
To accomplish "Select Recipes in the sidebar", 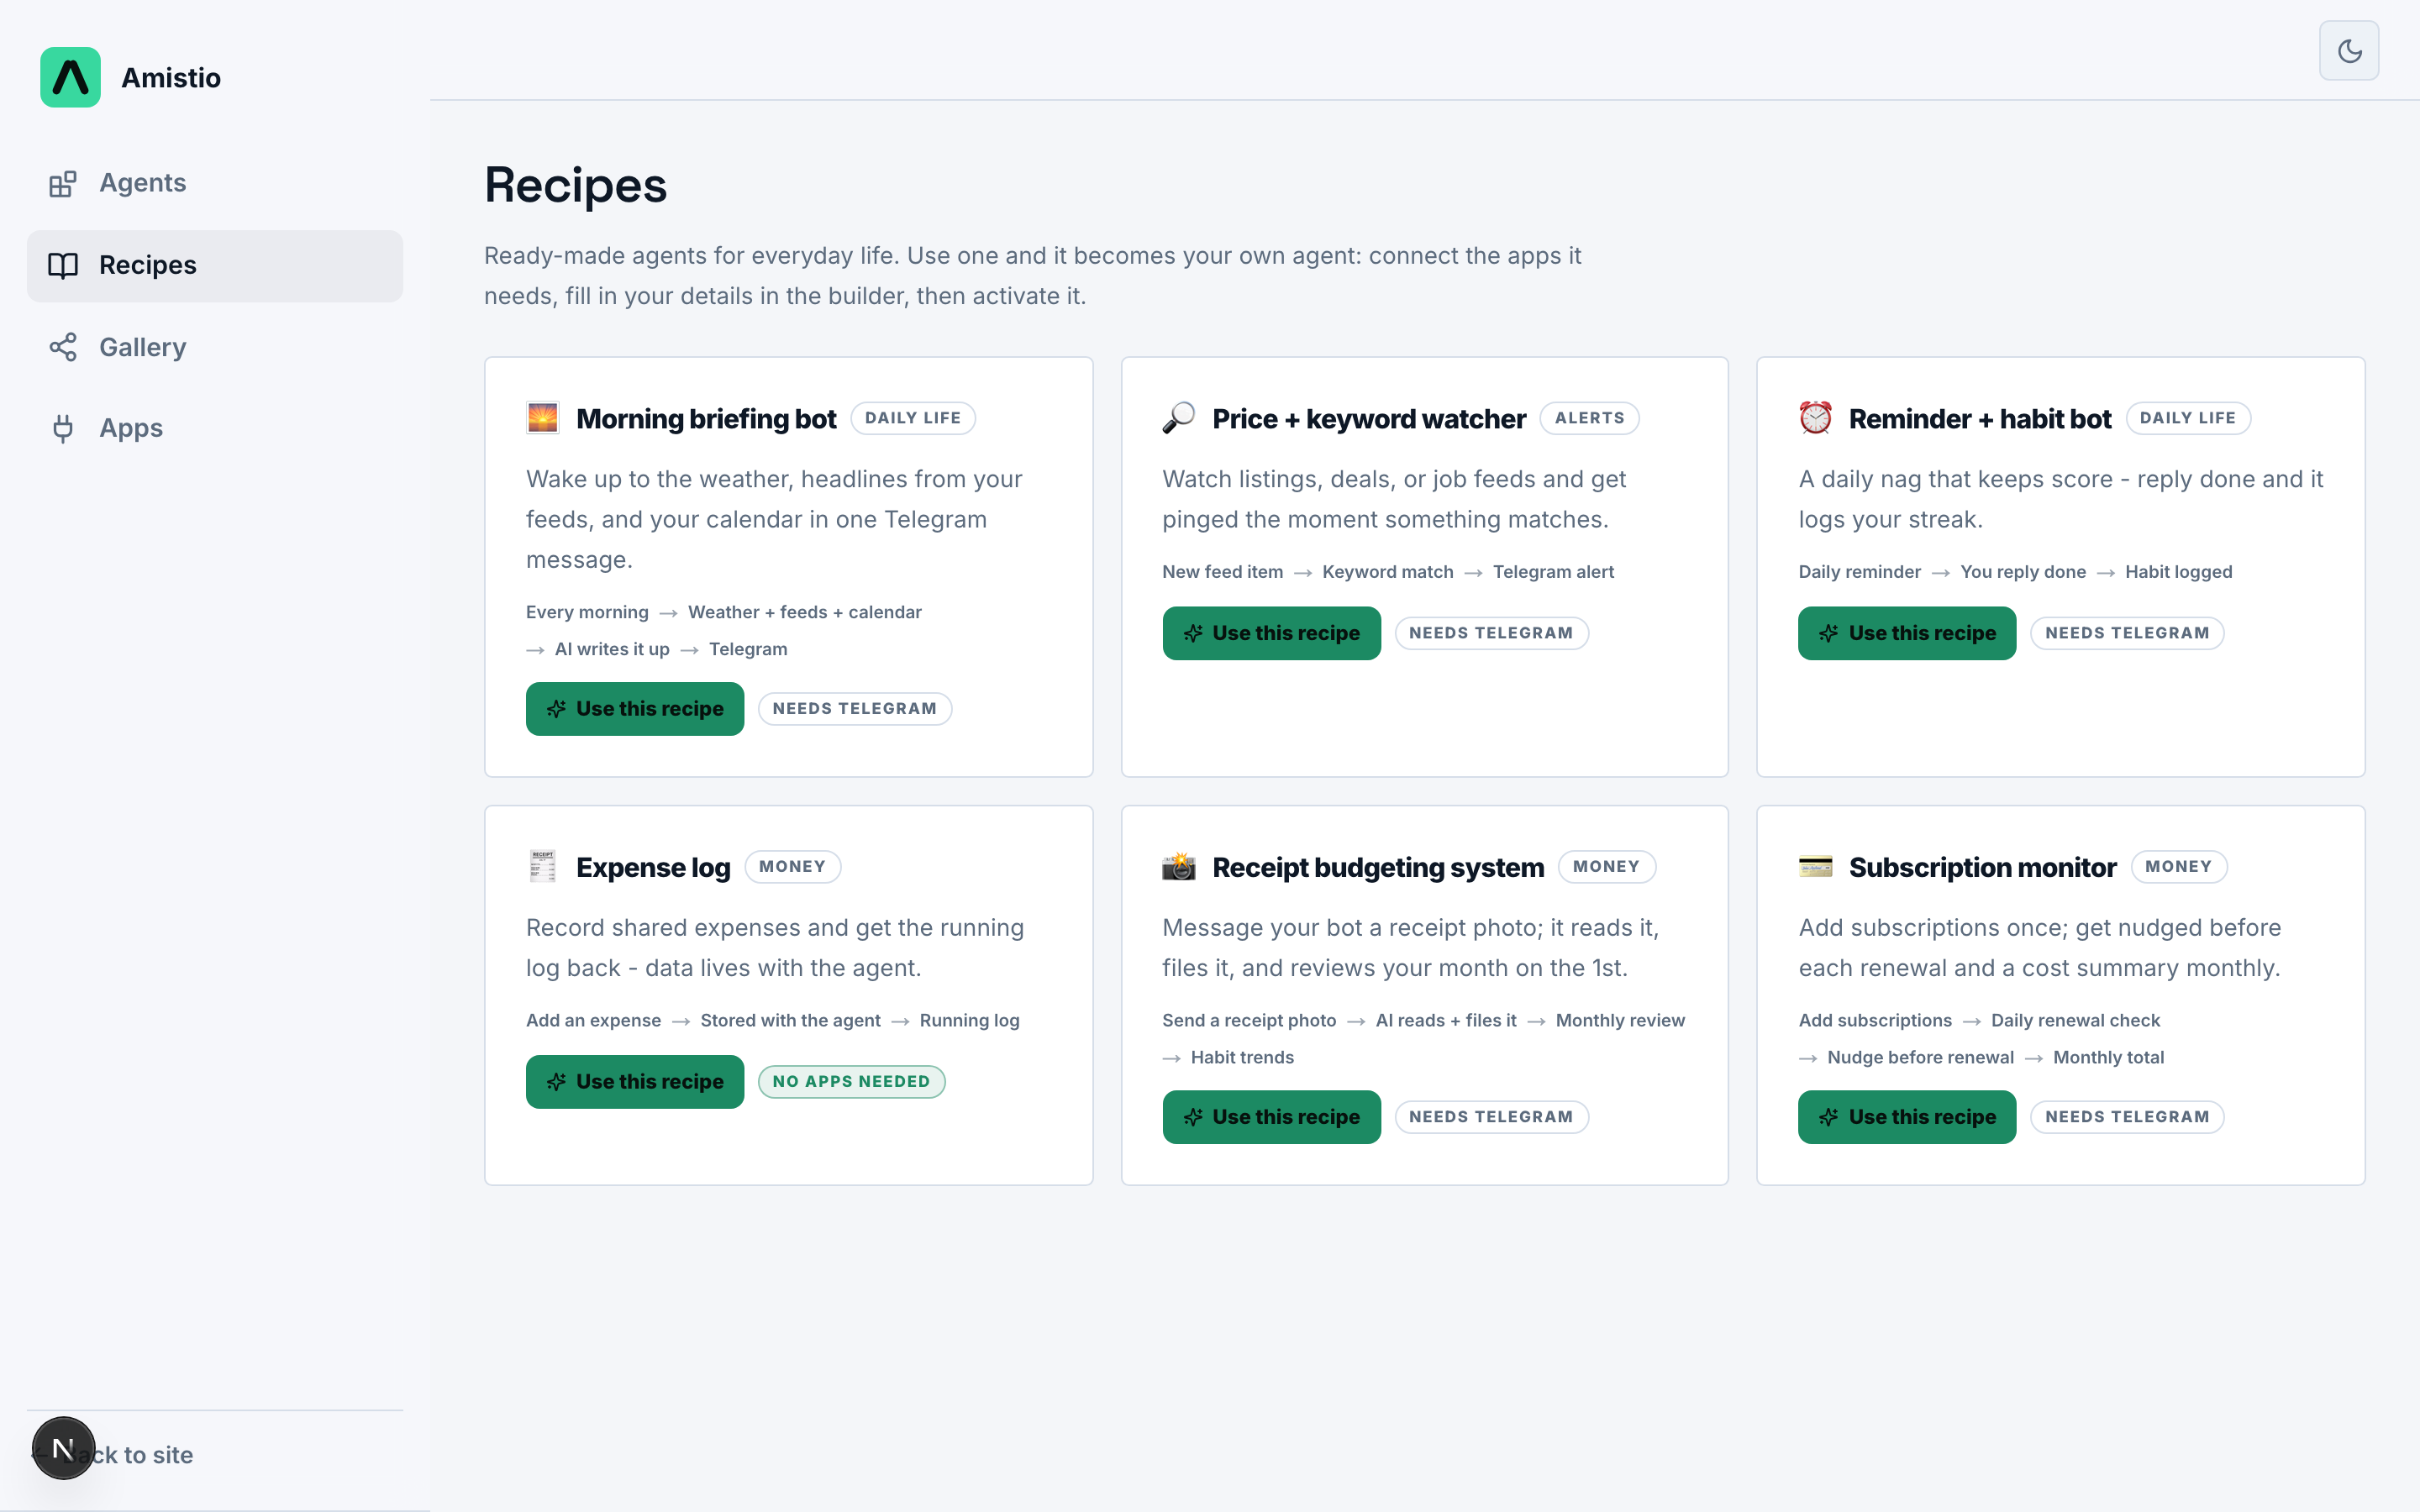I will (x=215, y=265).
